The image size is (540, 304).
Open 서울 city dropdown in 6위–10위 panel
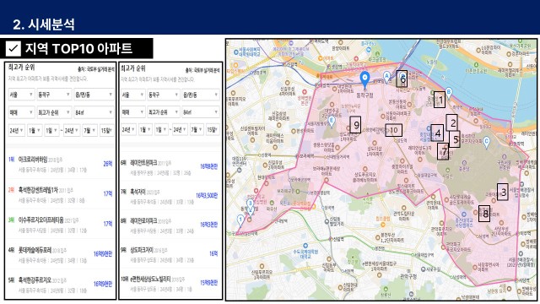point(132,95)
